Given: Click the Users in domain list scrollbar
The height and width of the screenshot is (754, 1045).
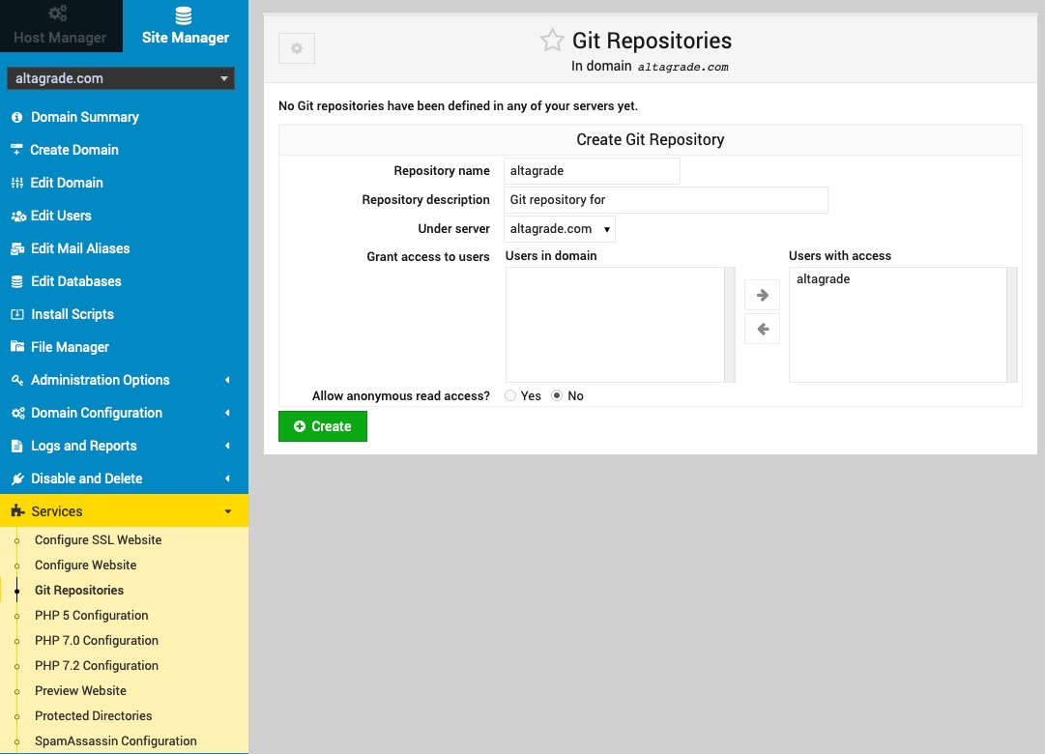Looking at the screenshot, I should (x=730, y=325).
